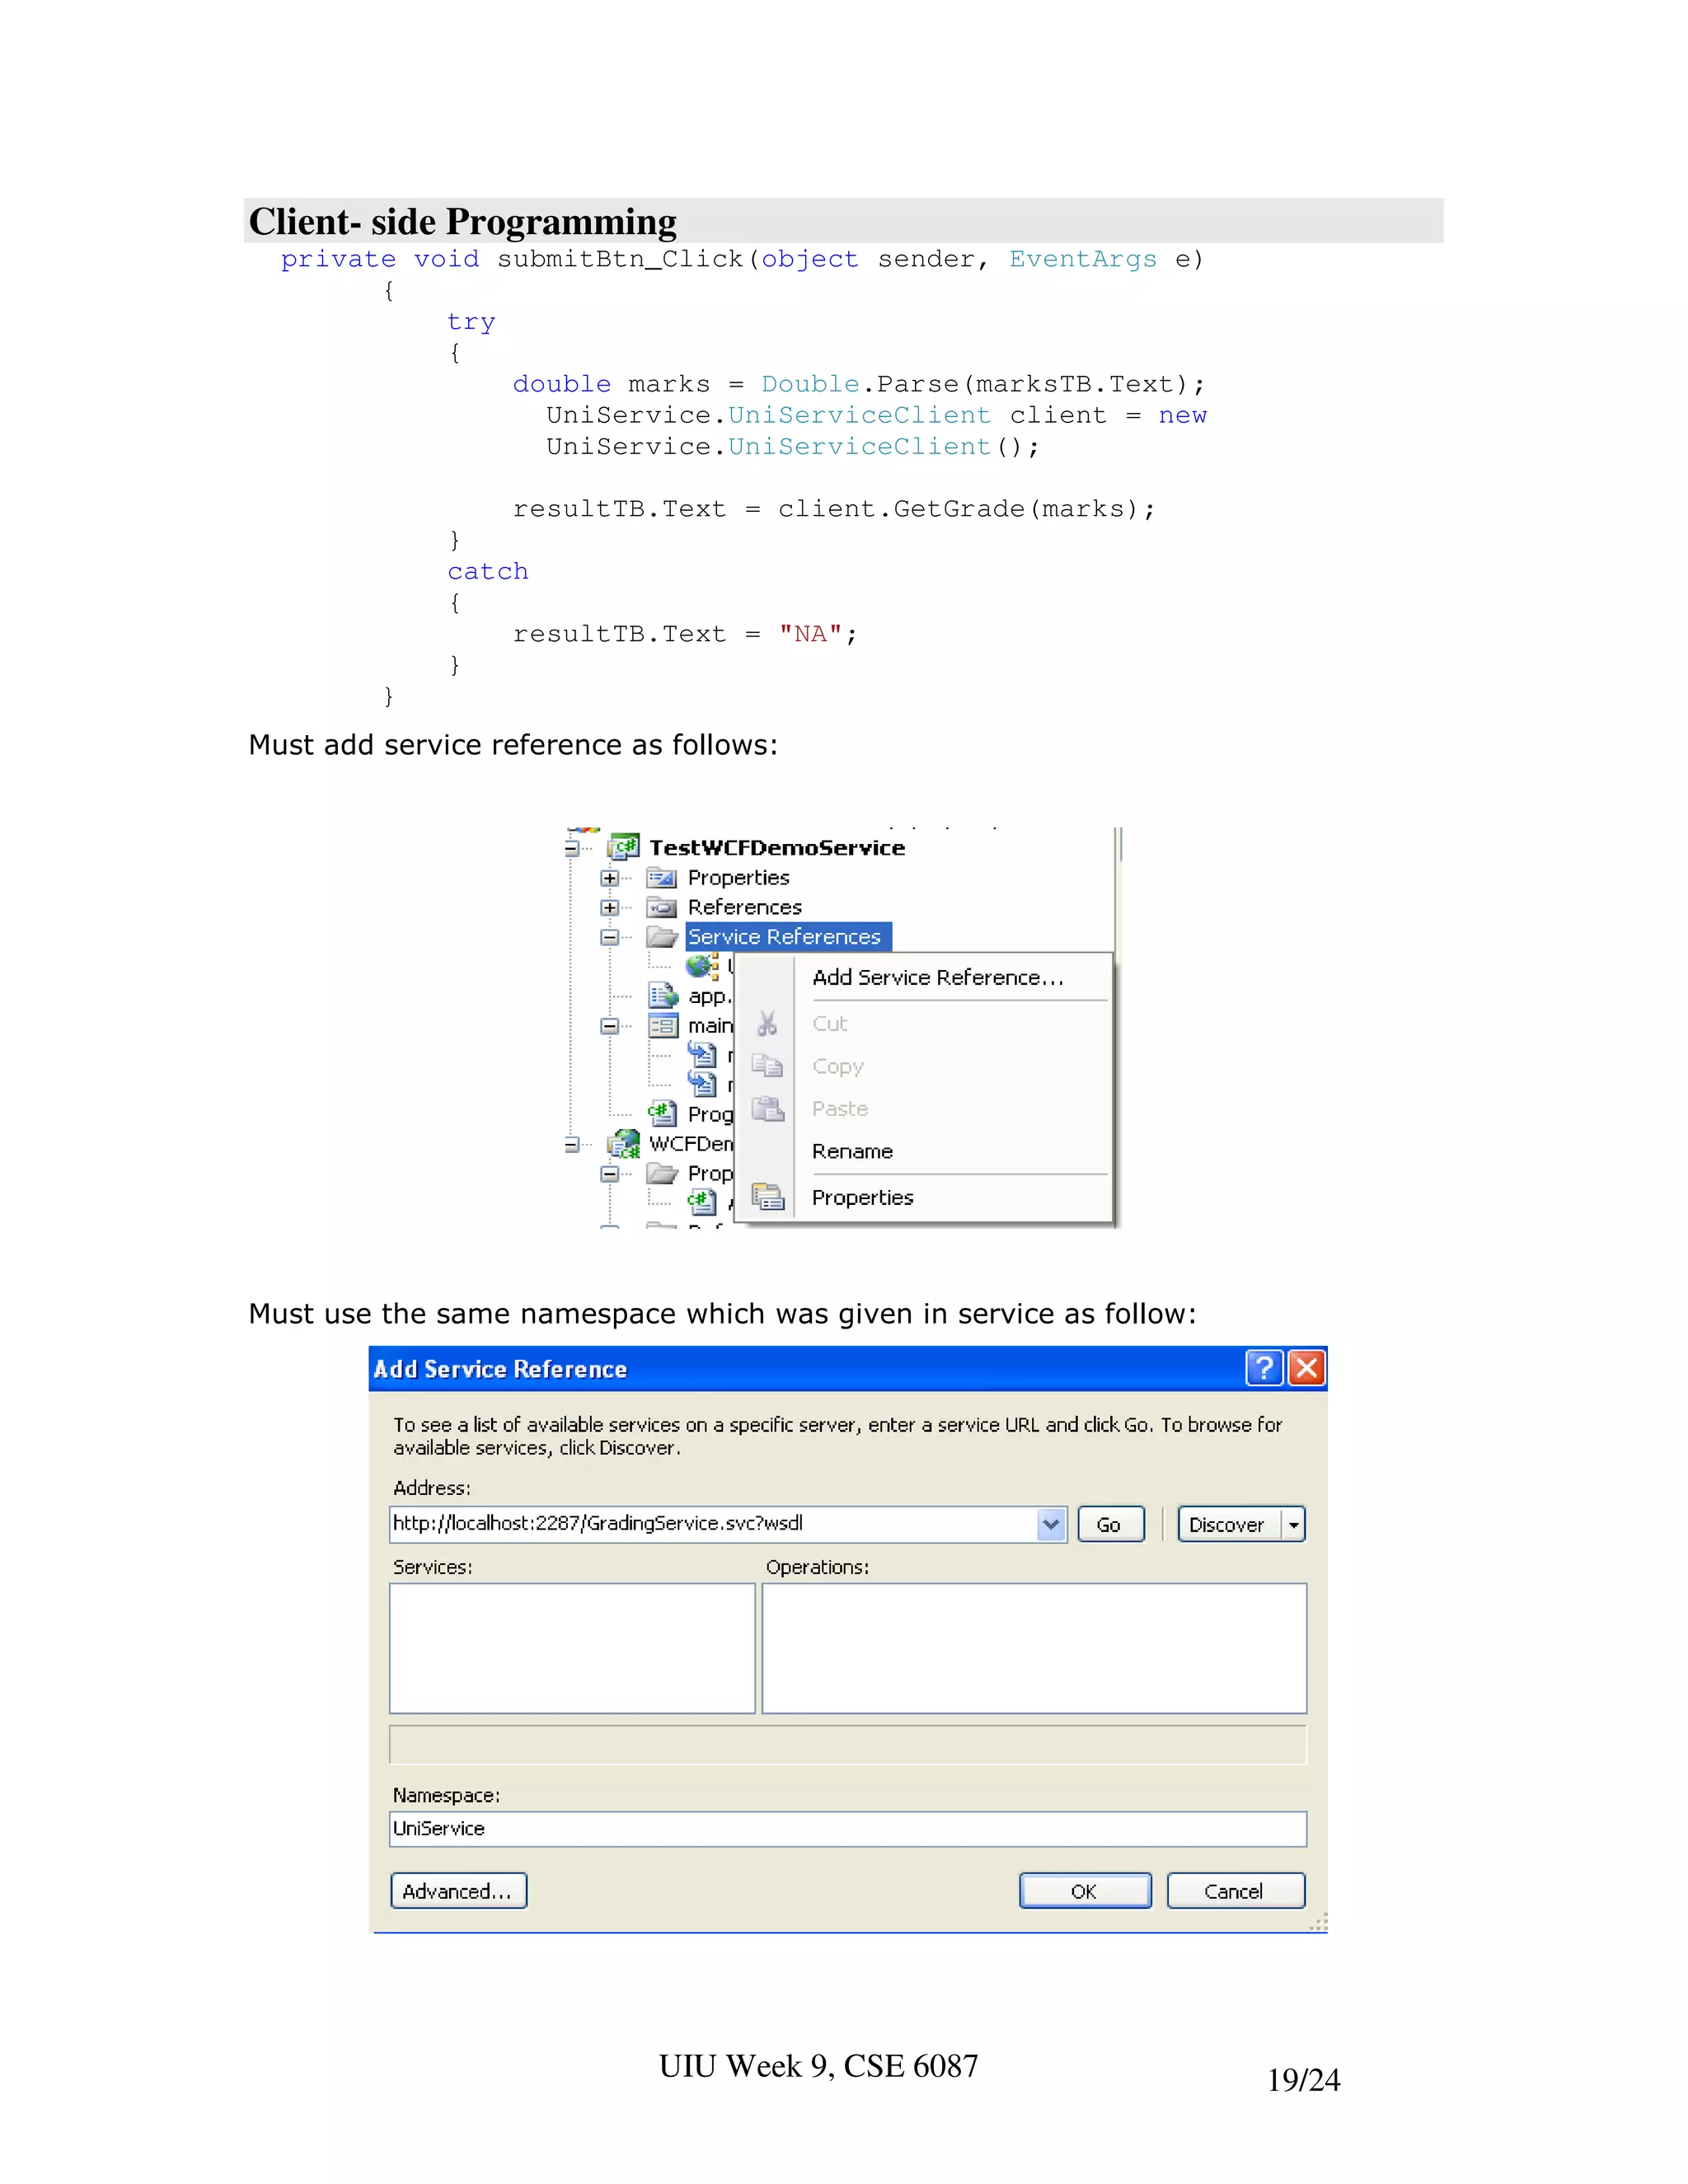Click the Properties folder icon under TestWCFDemoService
The width and height of the screenshot is (1688, 2184).
(x=661, y=878)
